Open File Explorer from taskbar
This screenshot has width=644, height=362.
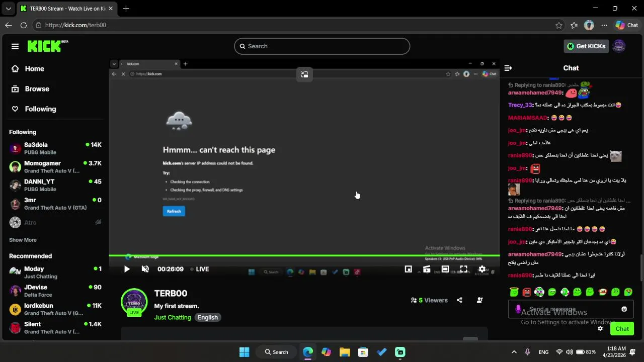pos(345,352)
